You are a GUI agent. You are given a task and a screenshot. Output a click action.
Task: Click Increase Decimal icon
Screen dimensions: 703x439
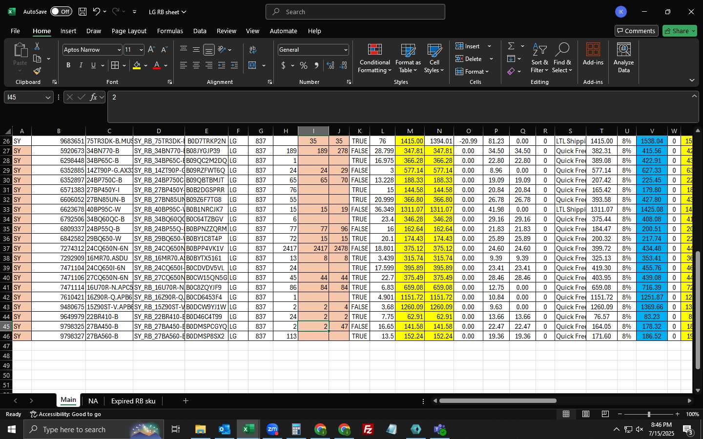[x=331, y=65]
